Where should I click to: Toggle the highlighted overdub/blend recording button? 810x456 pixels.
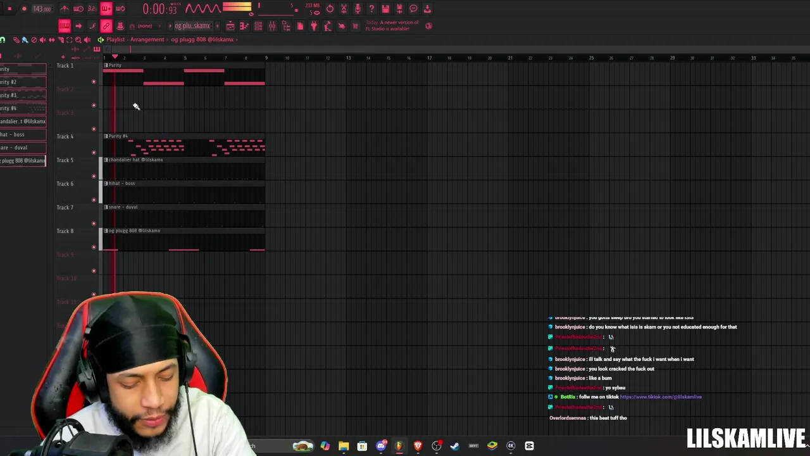106,9
